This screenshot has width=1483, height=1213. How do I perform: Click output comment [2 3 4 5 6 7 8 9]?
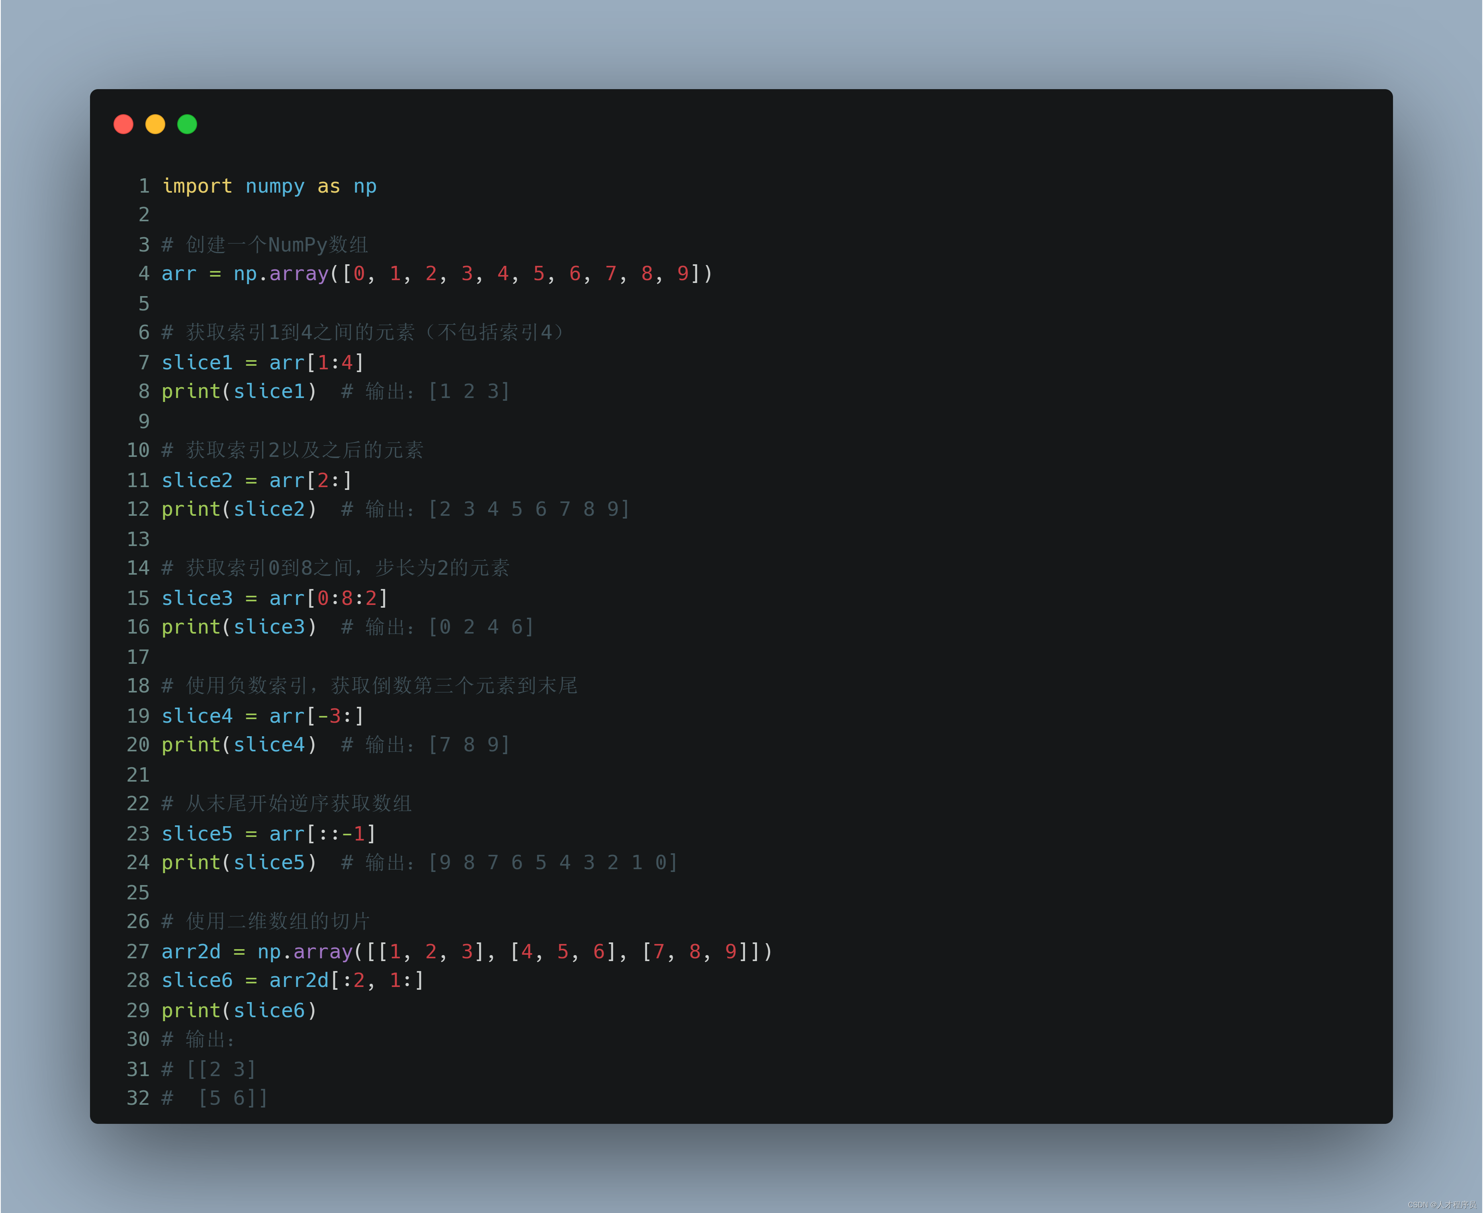(x=529, y=509)
